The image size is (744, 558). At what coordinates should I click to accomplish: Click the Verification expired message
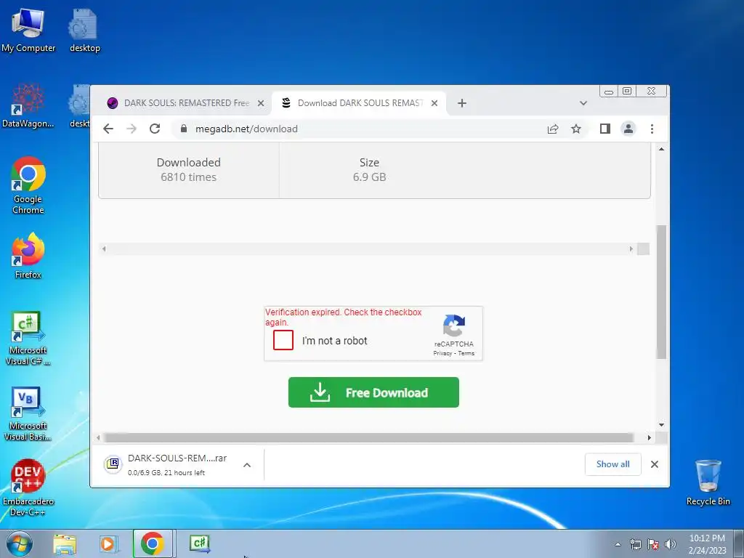click(x=343, y=317)
